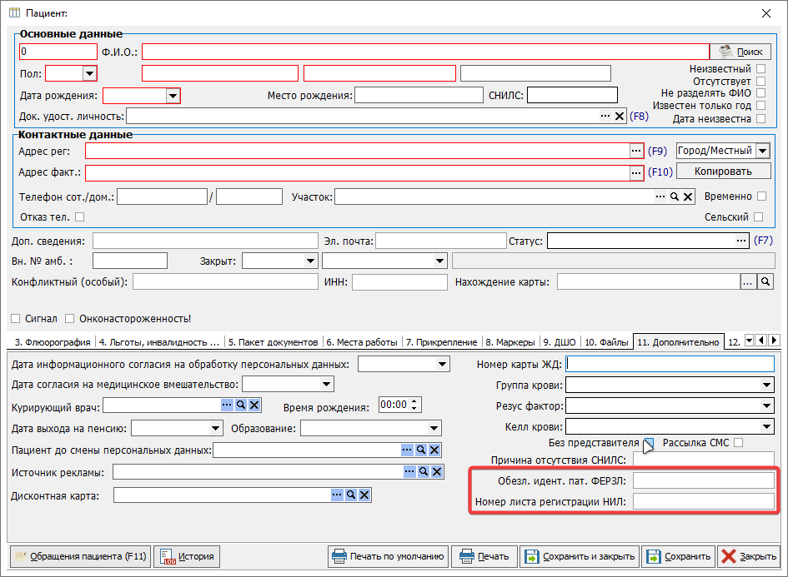Expand the Образование dropdown
The height and width of the screenshot is (577, 788).
coord(434,428)
